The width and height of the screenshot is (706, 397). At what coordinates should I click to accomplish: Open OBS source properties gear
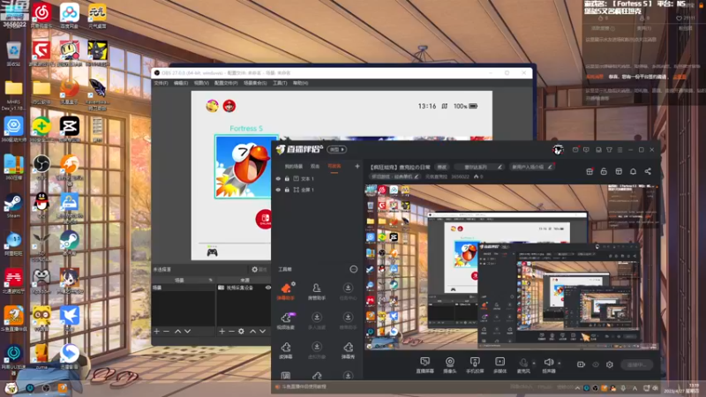click(241, 332)
